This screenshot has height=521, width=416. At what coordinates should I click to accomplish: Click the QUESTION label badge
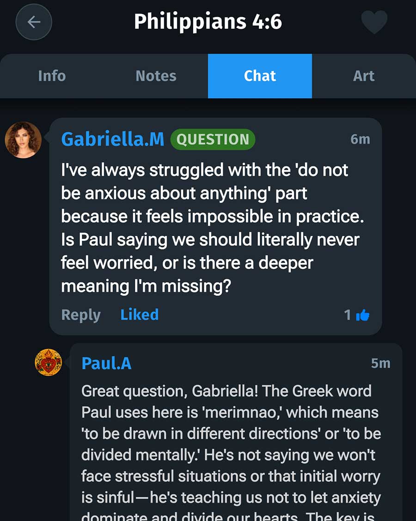(x=213, y=139)
